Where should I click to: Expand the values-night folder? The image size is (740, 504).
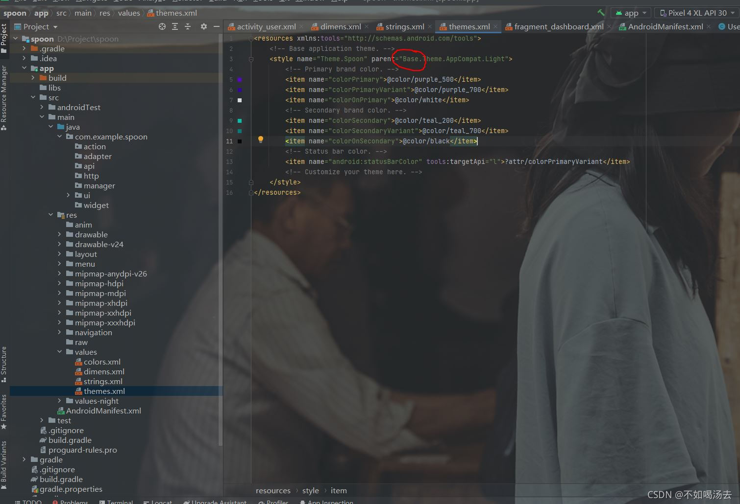[x=60, y=401]
